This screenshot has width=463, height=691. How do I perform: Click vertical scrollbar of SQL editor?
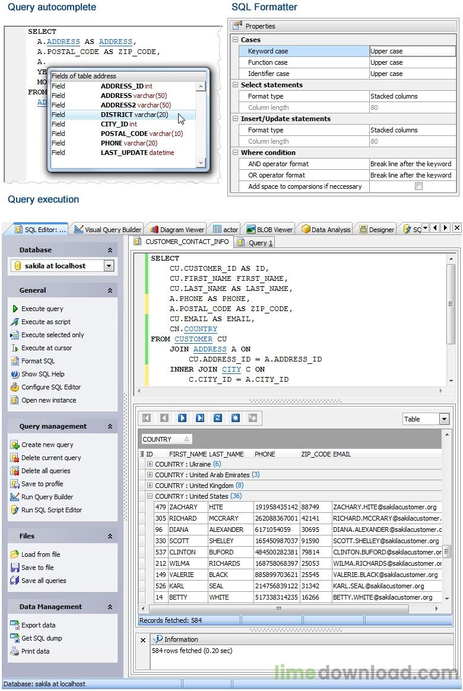(450, 303)
